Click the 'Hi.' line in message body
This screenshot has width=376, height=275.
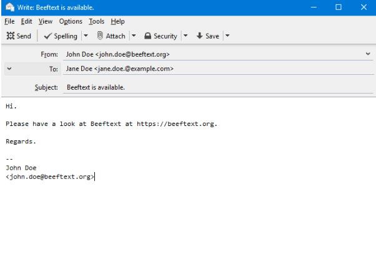[11, 106]
